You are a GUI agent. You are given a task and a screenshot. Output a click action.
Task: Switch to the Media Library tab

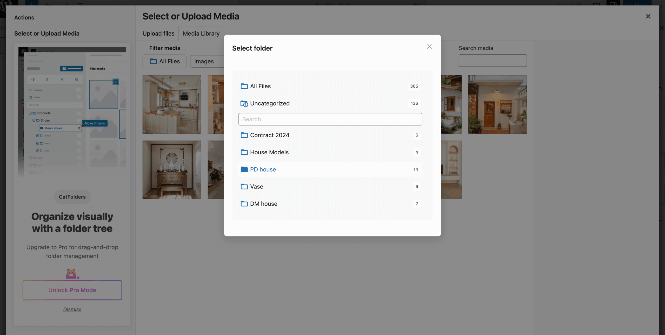point(201,34)
